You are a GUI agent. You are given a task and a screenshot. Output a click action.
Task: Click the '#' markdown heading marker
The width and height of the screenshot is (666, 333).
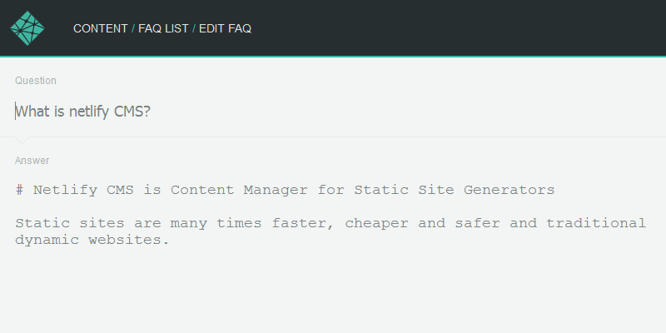point(19,190)
